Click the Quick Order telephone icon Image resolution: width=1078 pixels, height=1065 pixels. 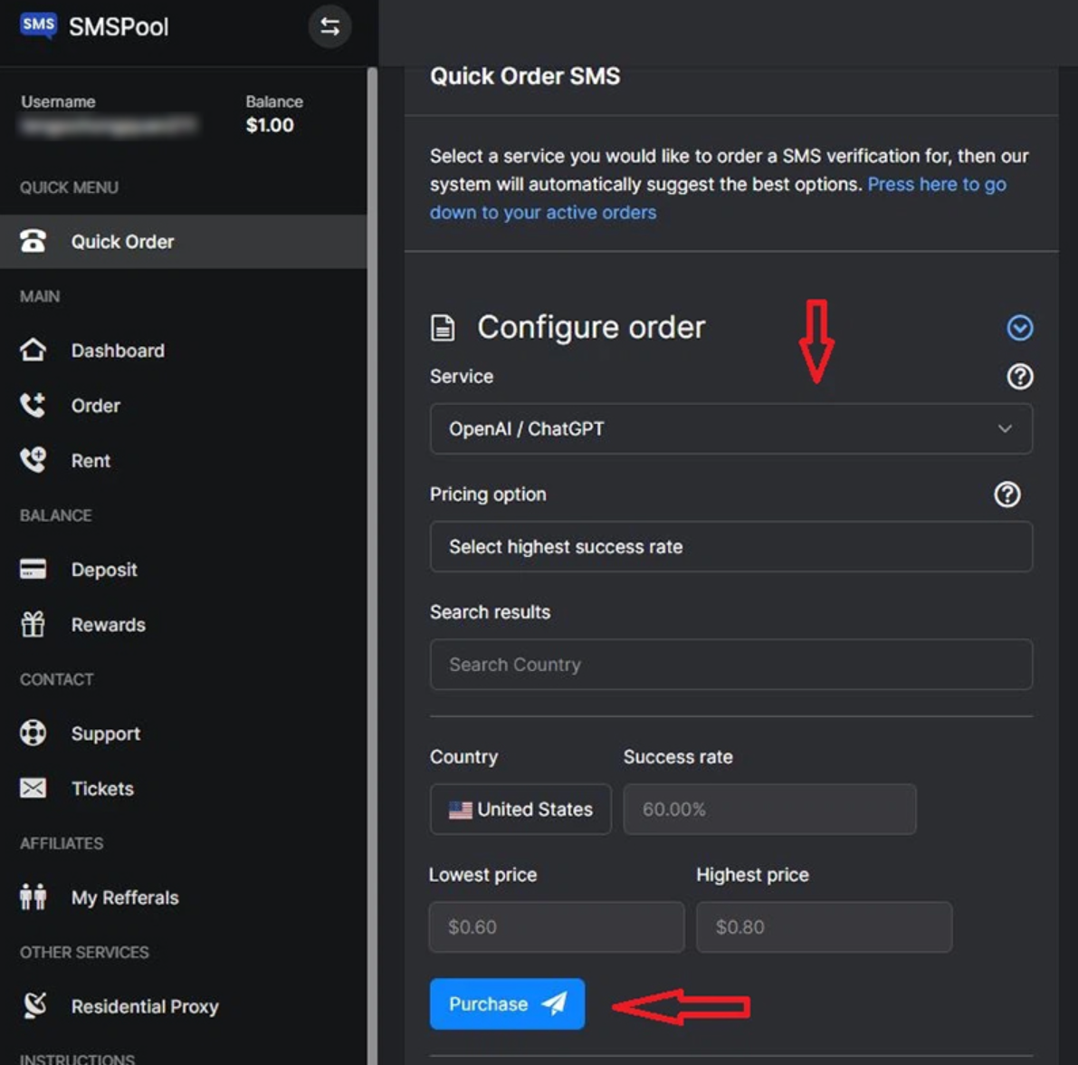coord(33,242)
